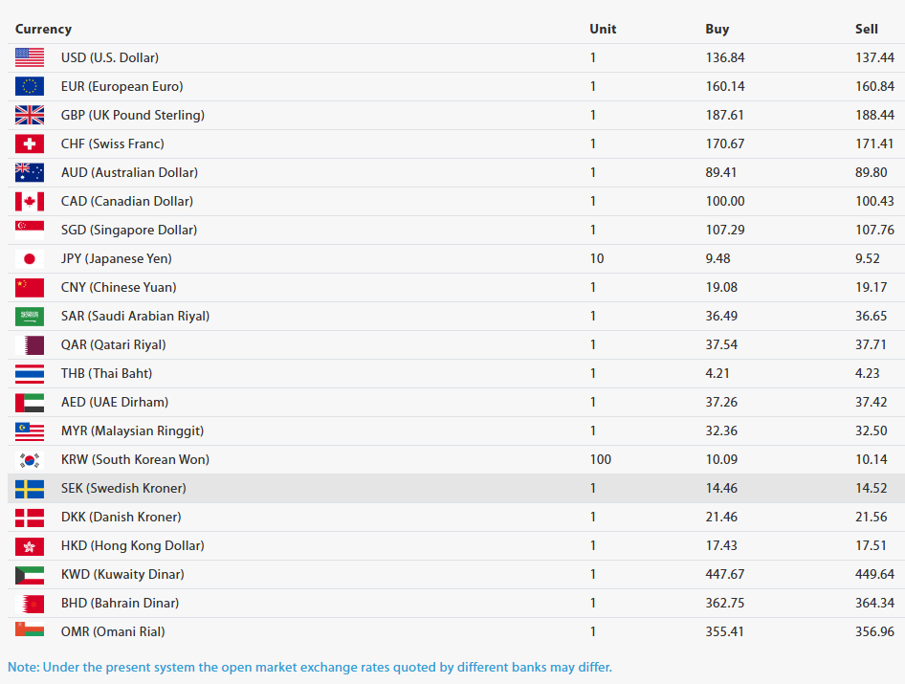The width and height of the screenshot is (905, 684).
Task: Click the Buy column header
Action: [717, 29]
